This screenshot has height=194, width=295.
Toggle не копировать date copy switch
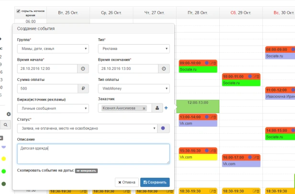[x=86, y=171]
